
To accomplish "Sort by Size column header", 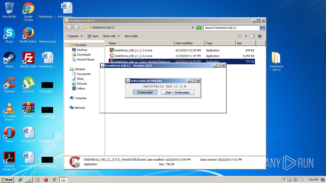I will tap(246, 43).
